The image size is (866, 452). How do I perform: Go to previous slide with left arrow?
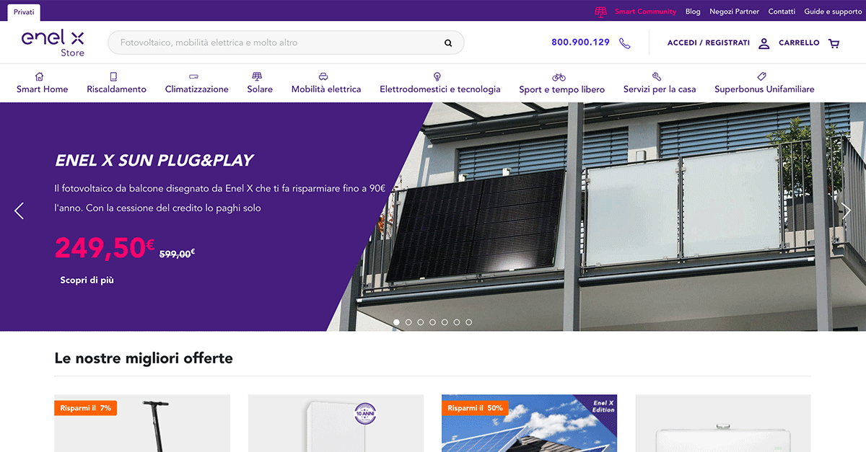19,211
